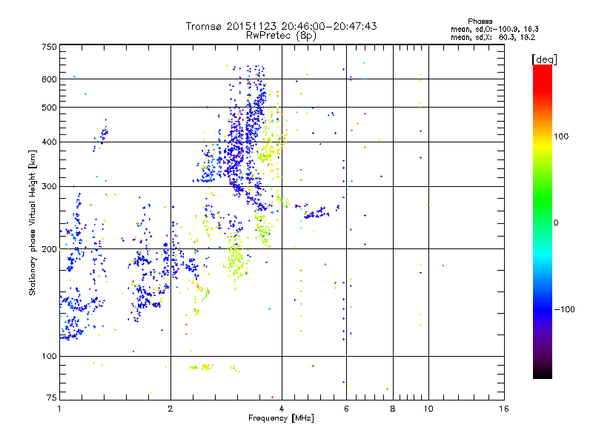Screen dimensions: 593x445
Task: Click the x-axis label '1'
Action: [x=59, y=409]
